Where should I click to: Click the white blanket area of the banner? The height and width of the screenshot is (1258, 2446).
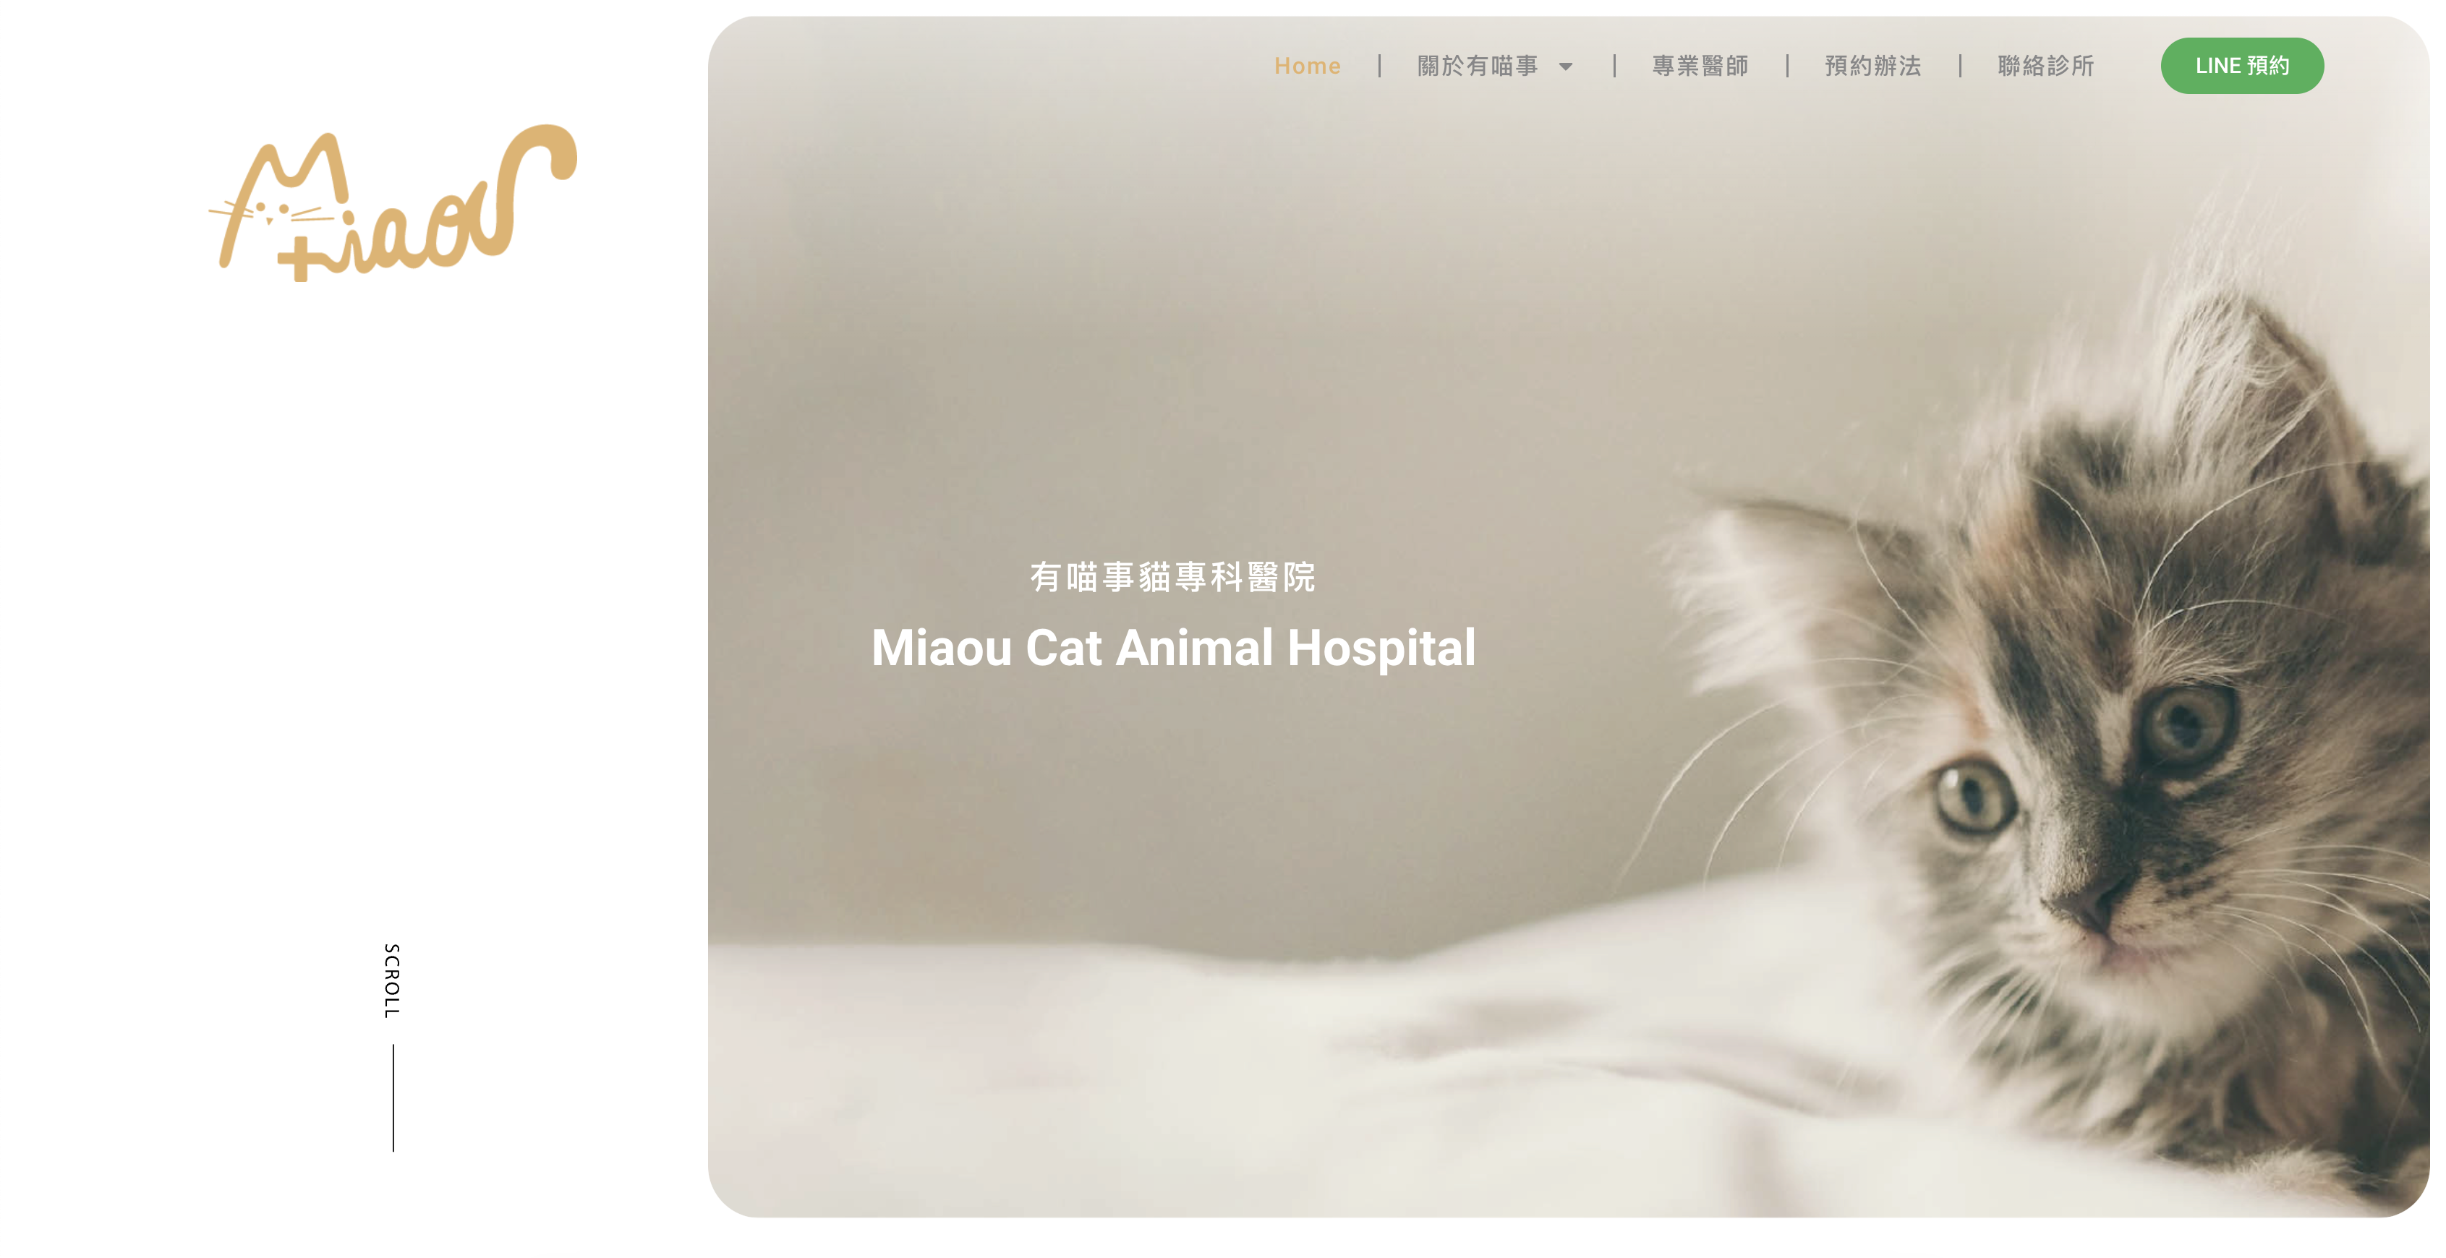pyautogui.click(x=1139, y=1082)
